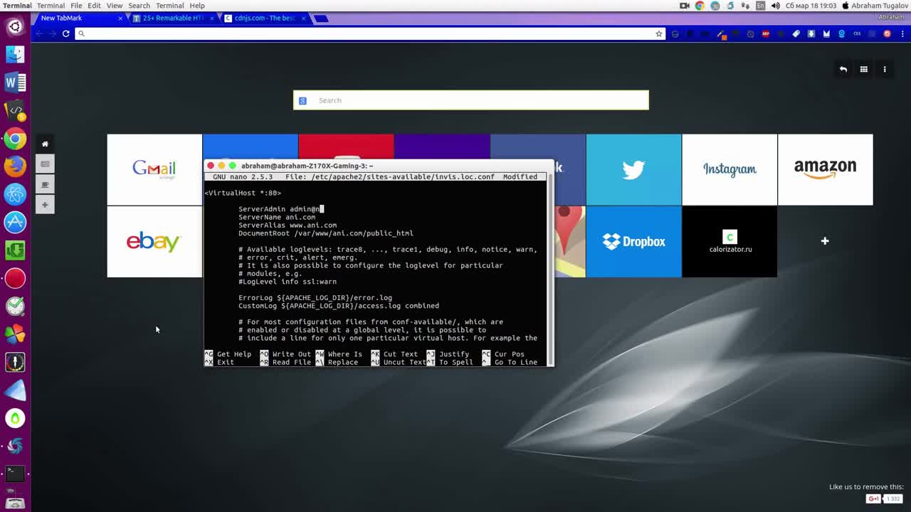The image size is (911, 512).
Task: Open the File menu in menu bar
Action: [x=76, y=6]
